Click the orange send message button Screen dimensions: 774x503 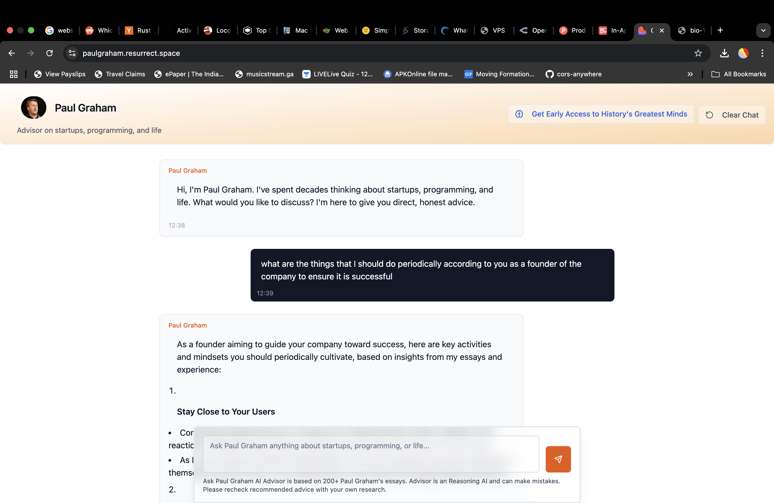click(x=558, y=459)
